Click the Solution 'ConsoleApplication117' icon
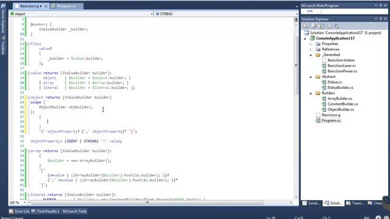Viewport: 390px width, 219px height. click(307, 33)
